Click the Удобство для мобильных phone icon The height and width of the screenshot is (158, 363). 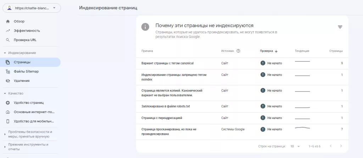pos(8,121)
